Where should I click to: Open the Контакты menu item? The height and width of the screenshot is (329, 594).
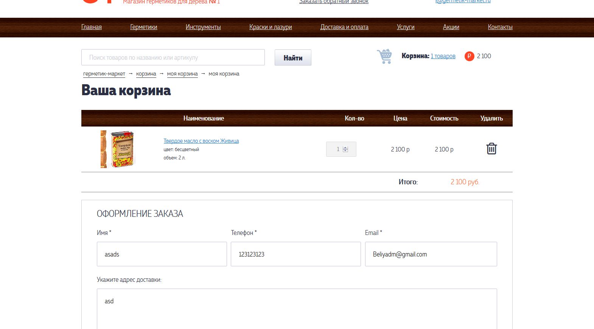(x=500, y=27)
